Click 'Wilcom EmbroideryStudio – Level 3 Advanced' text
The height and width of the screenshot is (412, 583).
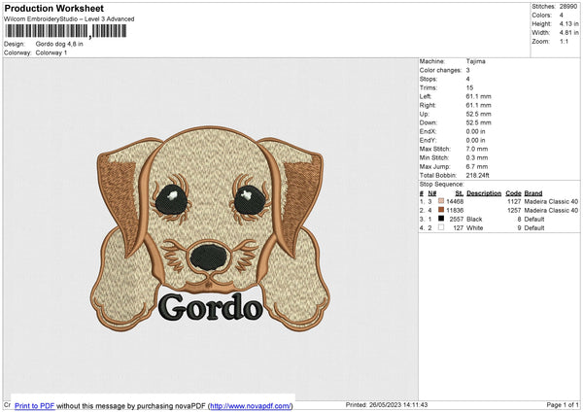[x=69, y=19]
